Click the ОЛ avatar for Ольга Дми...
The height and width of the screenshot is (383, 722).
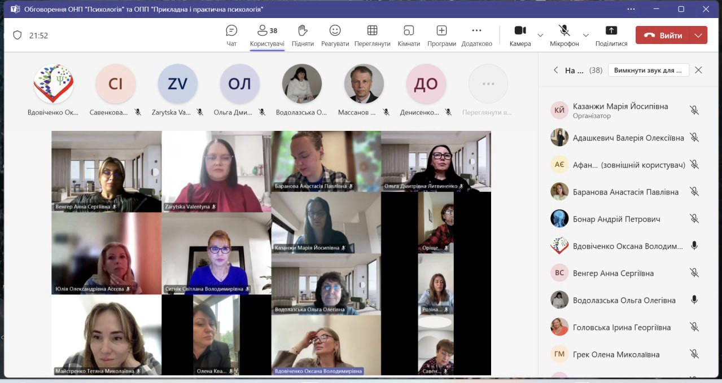pyautogui.click(x=240, y=83)
